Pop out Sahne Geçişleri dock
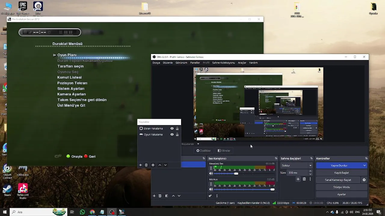This screenshot has height=216, width=385. coord(311,158)
